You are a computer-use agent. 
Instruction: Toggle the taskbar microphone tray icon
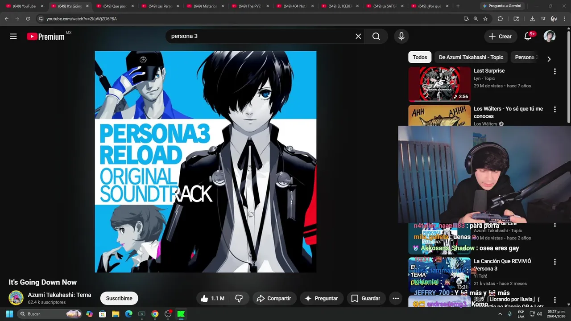[509, 314]
